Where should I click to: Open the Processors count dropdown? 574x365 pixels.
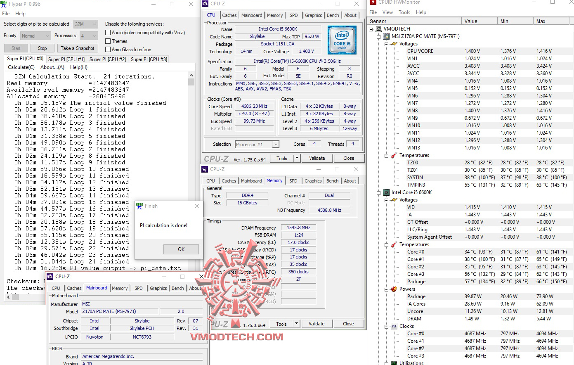point(88,36)
